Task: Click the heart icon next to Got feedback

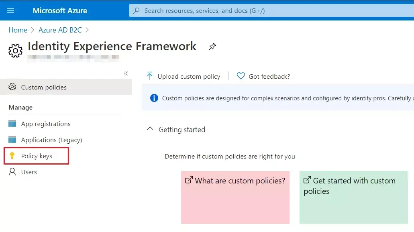Action: tap(241, 76)
